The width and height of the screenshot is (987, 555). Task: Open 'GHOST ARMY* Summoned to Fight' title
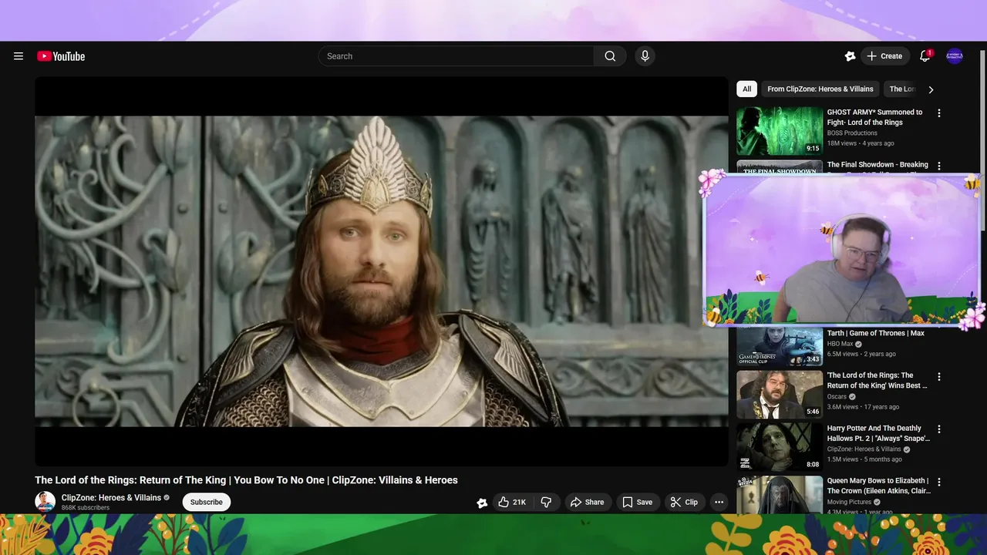pos(874,117)
